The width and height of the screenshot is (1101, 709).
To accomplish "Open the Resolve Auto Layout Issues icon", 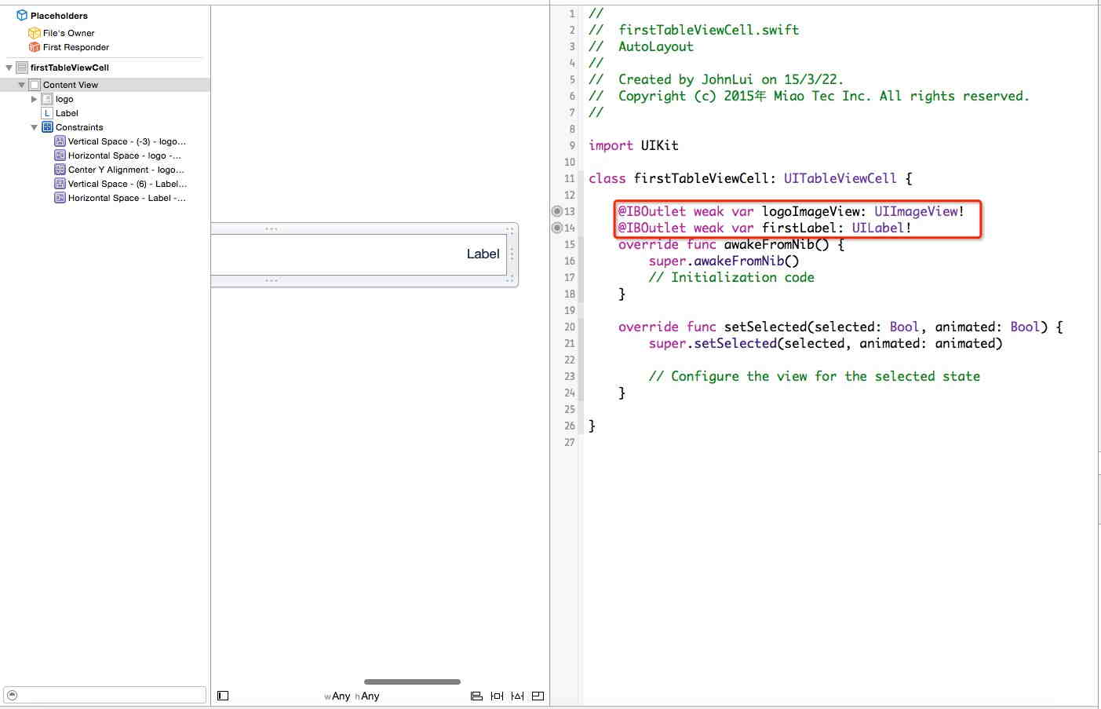I will click(517, 696).
